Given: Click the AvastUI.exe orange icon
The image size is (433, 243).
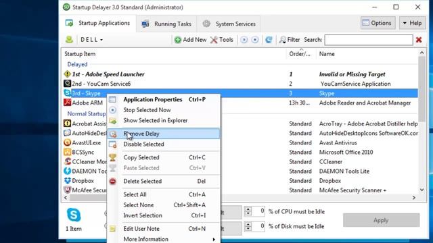Looking at the screenshot, I should [x=67, y=142].
